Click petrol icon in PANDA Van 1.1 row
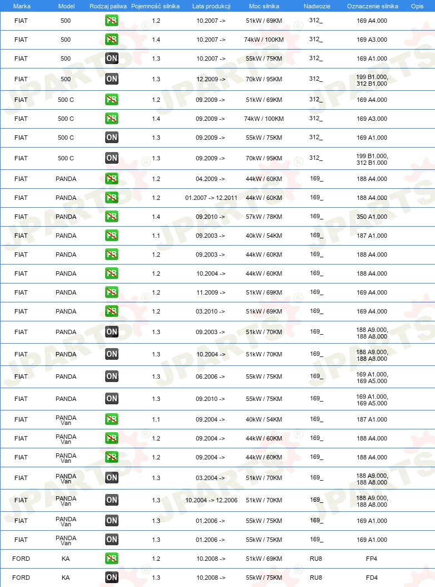This screenshot has height=587, width=435. (x=111, y=419)
